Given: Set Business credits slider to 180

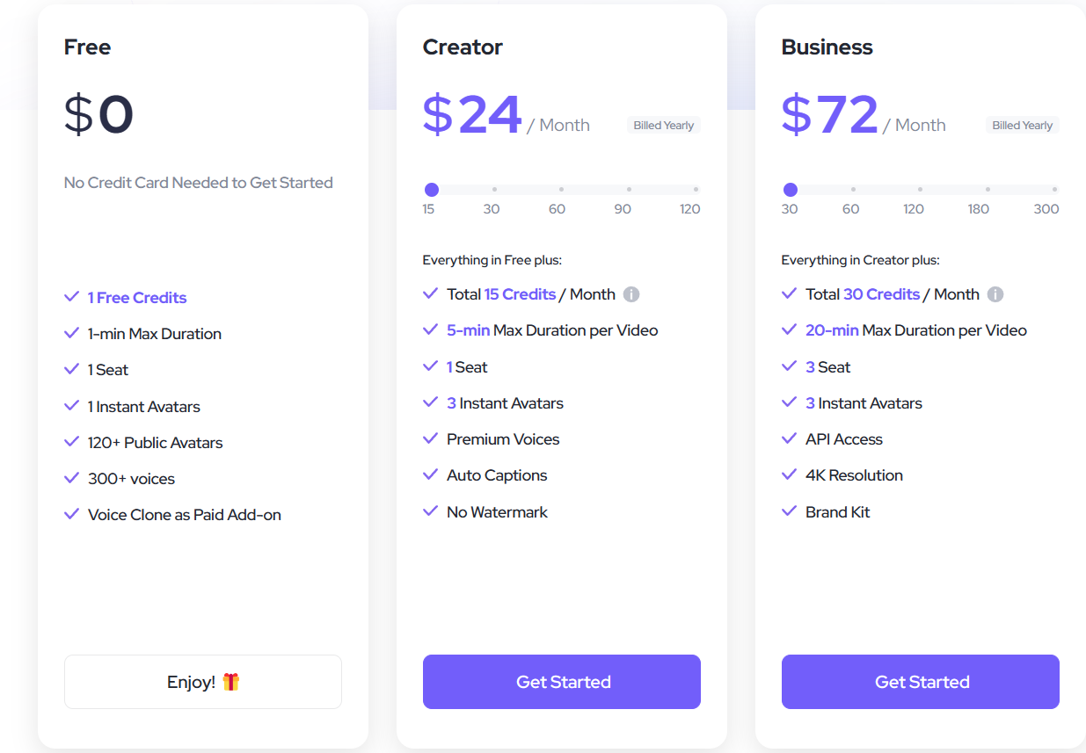Looking at the screenshot, I should [988, 190].
